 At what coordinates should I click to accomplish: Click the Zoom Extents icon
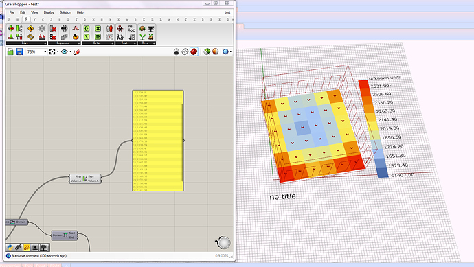click(52, 52)
